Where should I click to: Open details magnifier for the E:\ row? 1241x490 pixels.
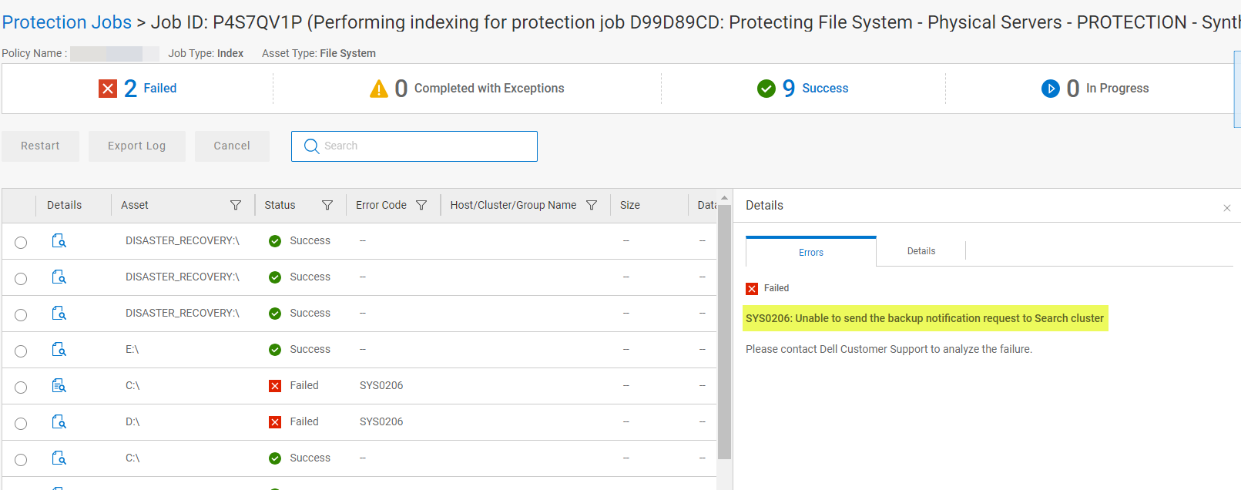[x=59, y=349]
